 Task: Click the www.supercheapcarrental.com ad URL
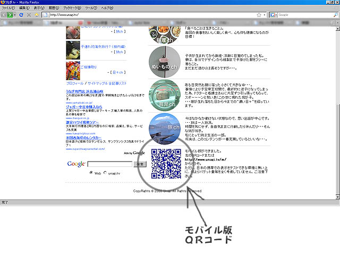point(86,149)
